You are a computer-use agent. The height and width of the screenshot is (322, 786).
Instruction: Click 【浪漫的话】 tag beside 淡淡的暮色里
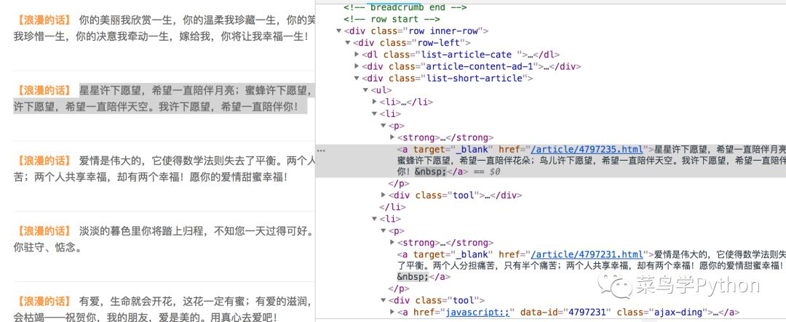click(43, 231)
